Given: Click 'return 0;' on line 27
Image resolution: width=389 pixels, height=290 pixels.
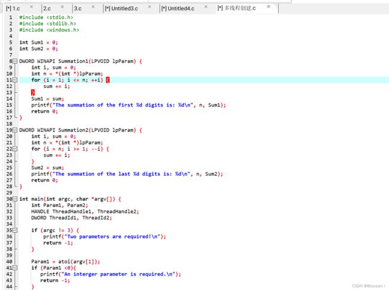Looking at the screenshot, I should point(44,180).
